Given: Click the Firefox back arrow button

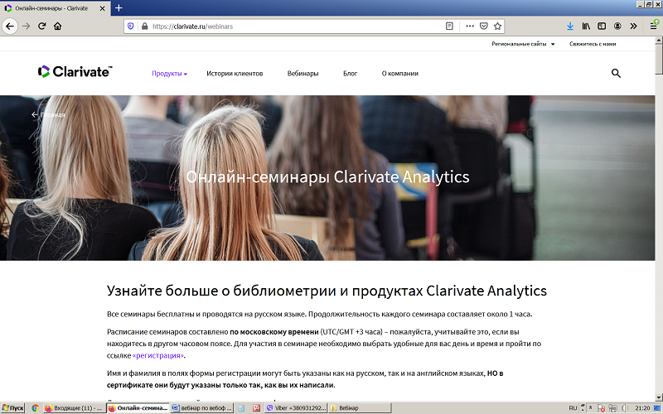Looking at the screenshot, I should 10,26.
